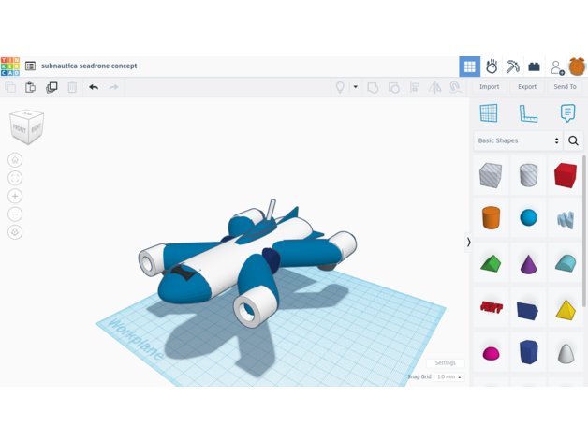Switch to the 3D design grid view
This screenshot has height=442, width=588.
coord(470,66)
